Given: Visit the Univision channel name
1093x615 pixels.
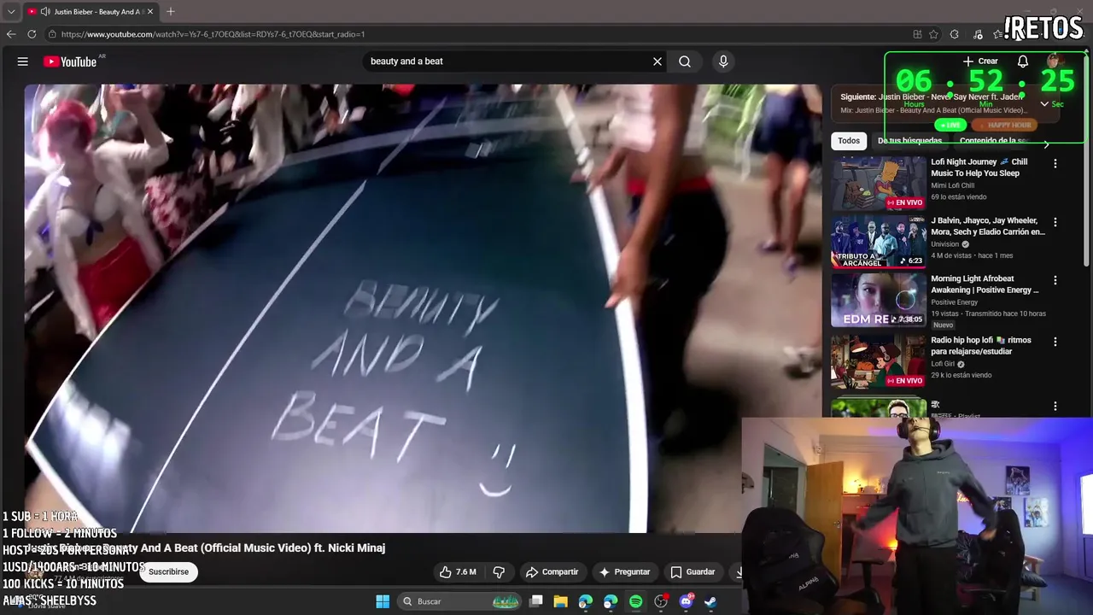Looking at the screenshot, I should [945, 244].
